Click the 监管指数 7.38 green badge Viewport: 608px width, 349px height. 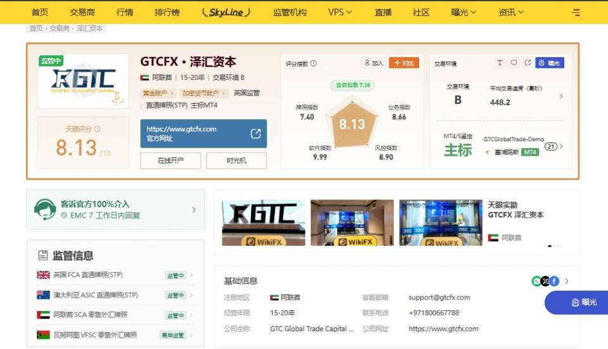point(353,86)
